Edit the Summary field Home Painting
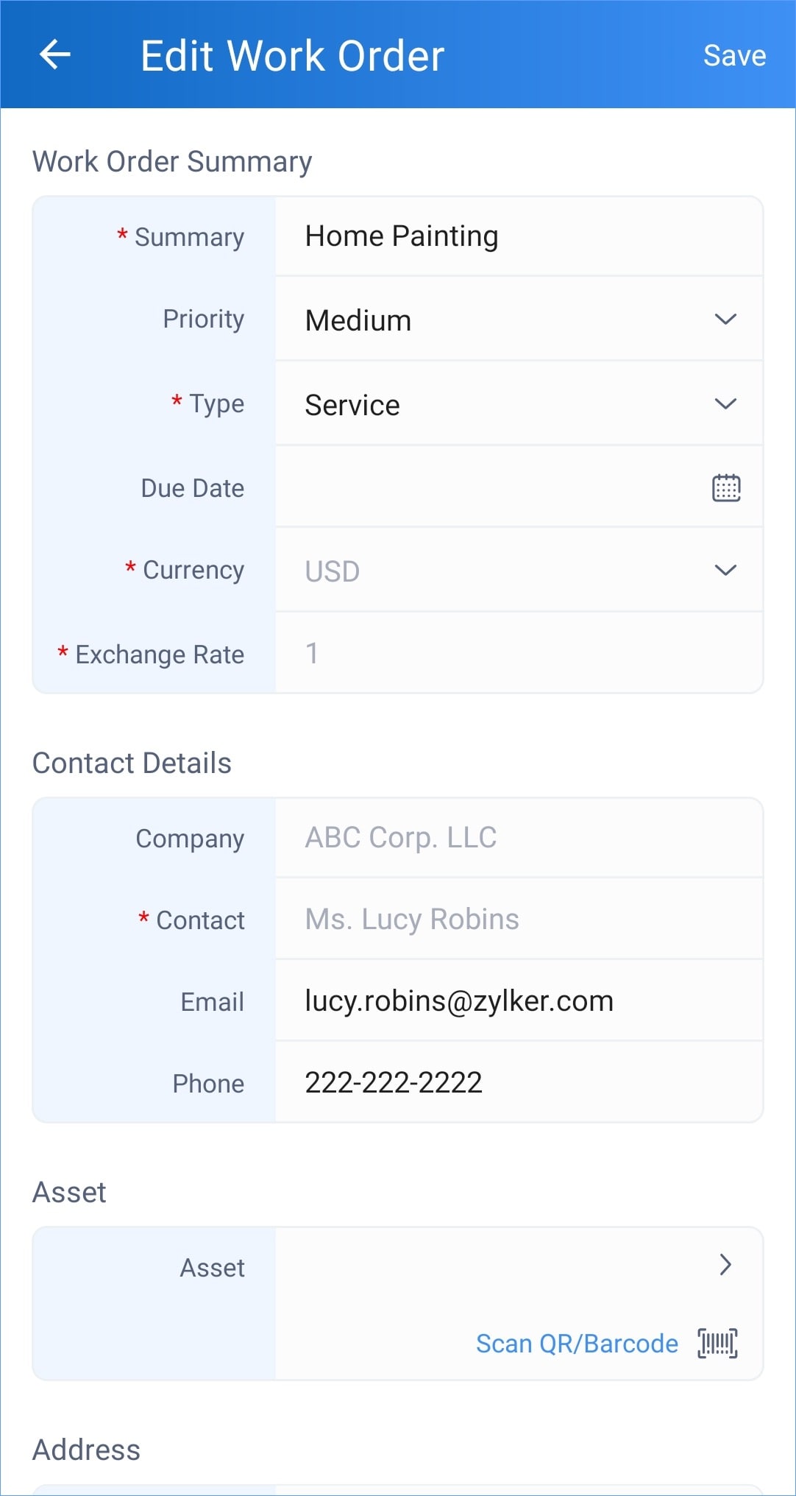Viewport: 796px width, 1496px height. (x=519, y=236)
